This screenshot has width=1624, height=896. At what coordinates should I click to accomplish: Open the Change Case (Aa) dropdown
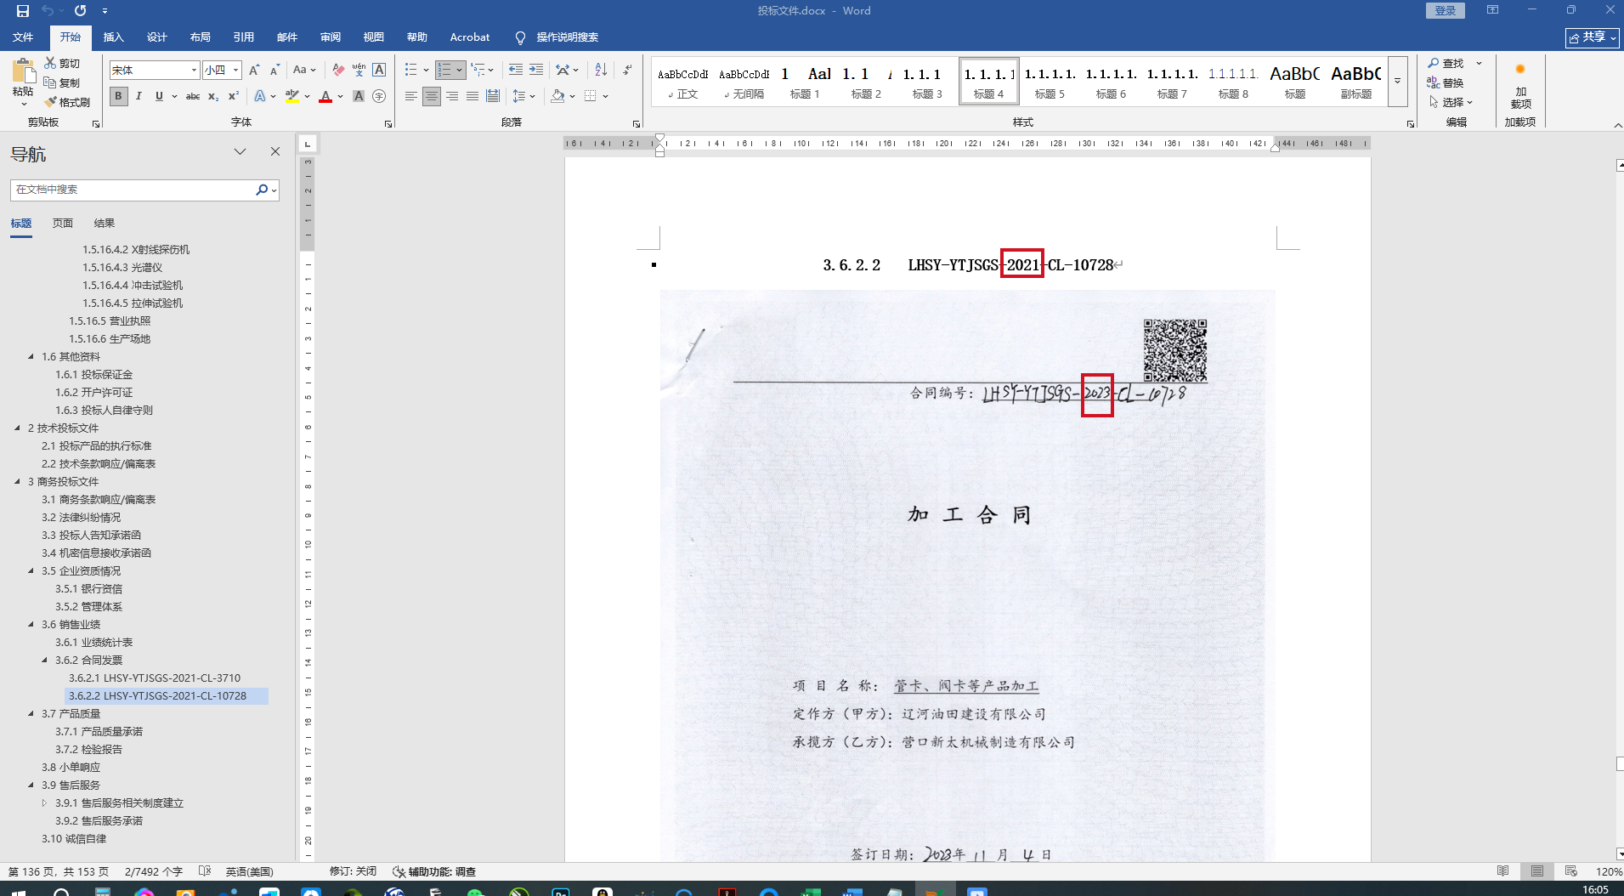(x=304, y=70)
